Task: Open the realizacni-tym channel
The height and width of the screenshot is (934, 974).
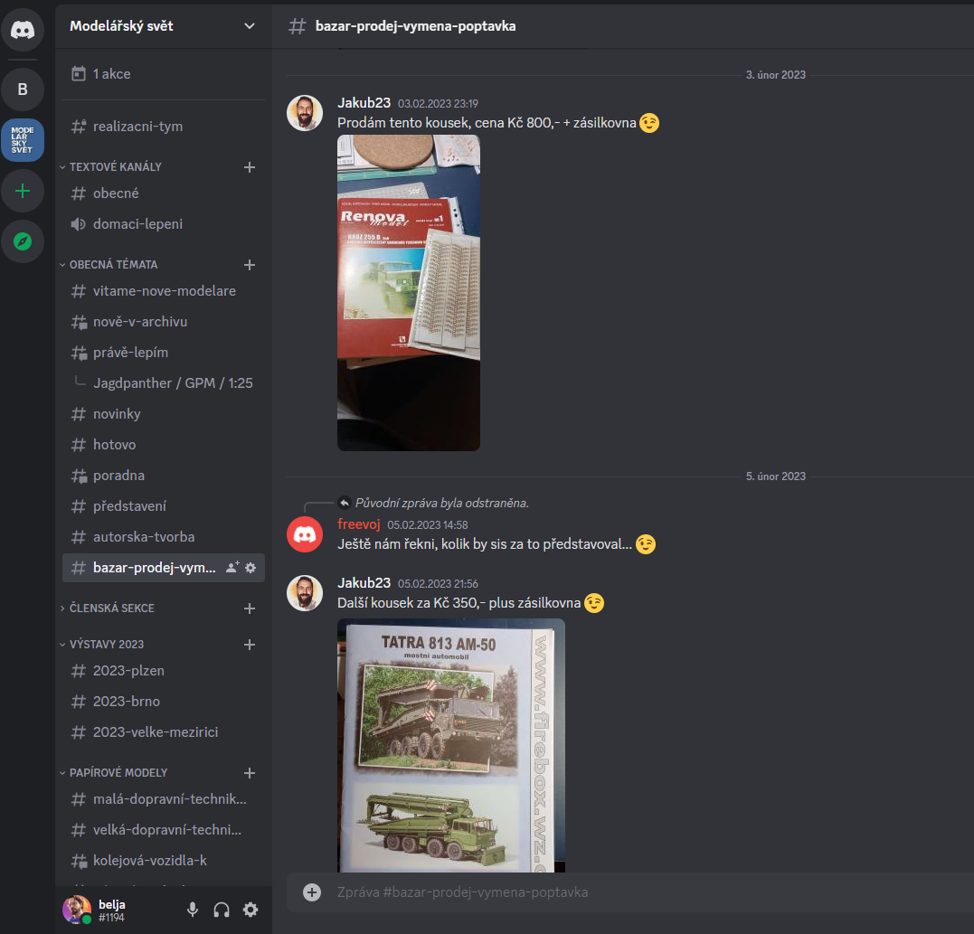Action: [164, 126]
